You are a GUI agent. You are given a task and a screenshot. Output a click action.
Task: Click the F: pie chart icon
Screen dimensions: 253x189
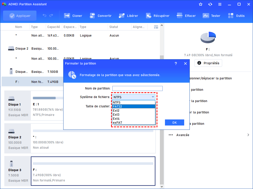tap(208, 37)
